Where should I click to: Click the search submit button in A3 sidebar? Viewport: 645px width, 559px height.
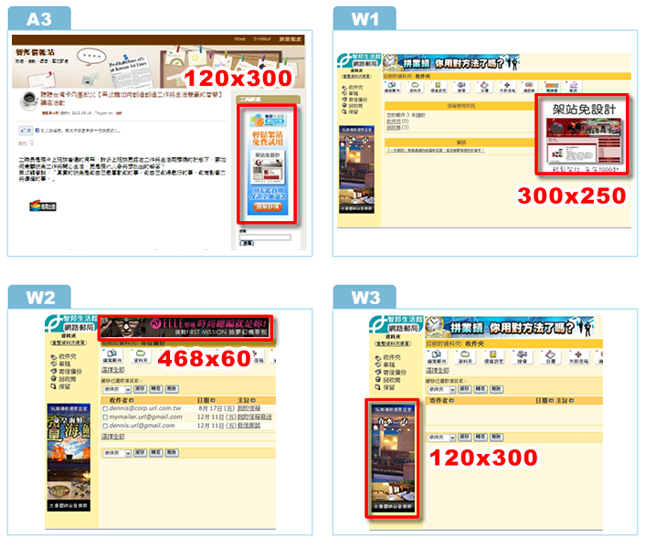click(x=247, y=244)
